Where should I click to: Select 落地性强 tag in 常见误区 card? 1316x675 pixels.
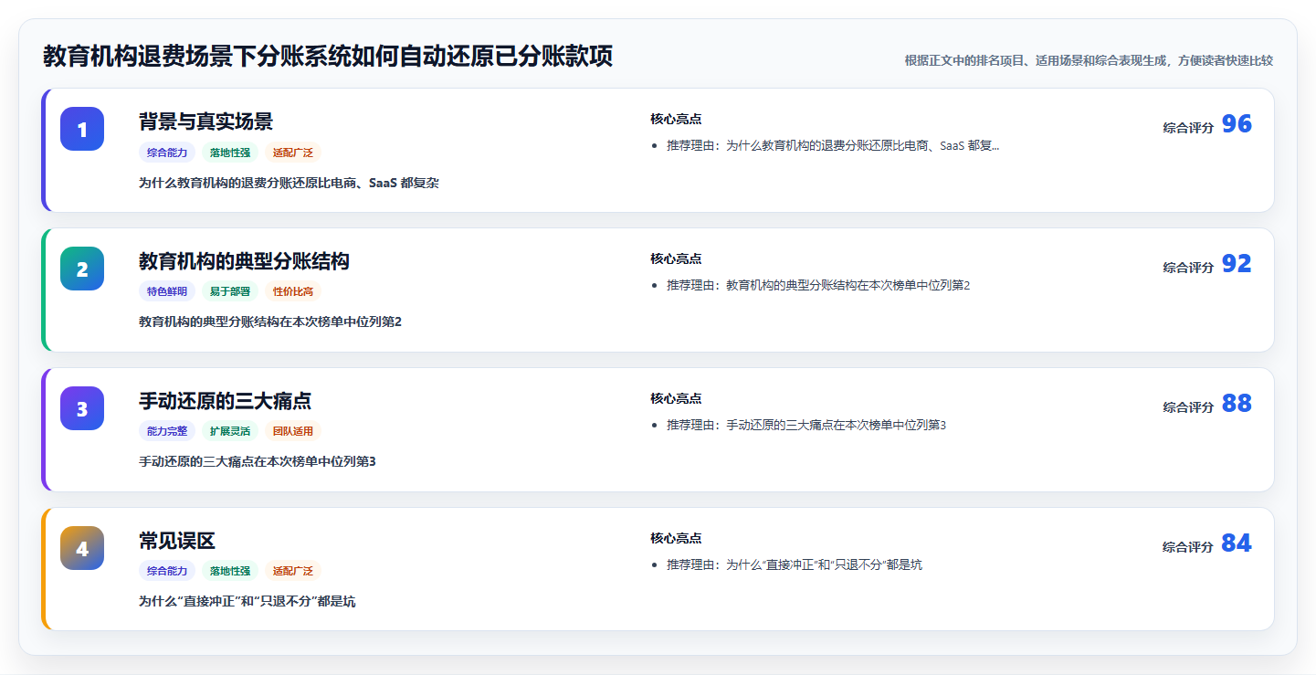[230, 571]
